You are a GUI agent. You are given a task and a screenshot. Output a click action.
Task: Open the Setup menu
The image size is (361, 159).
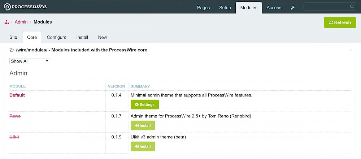point(225,8)
